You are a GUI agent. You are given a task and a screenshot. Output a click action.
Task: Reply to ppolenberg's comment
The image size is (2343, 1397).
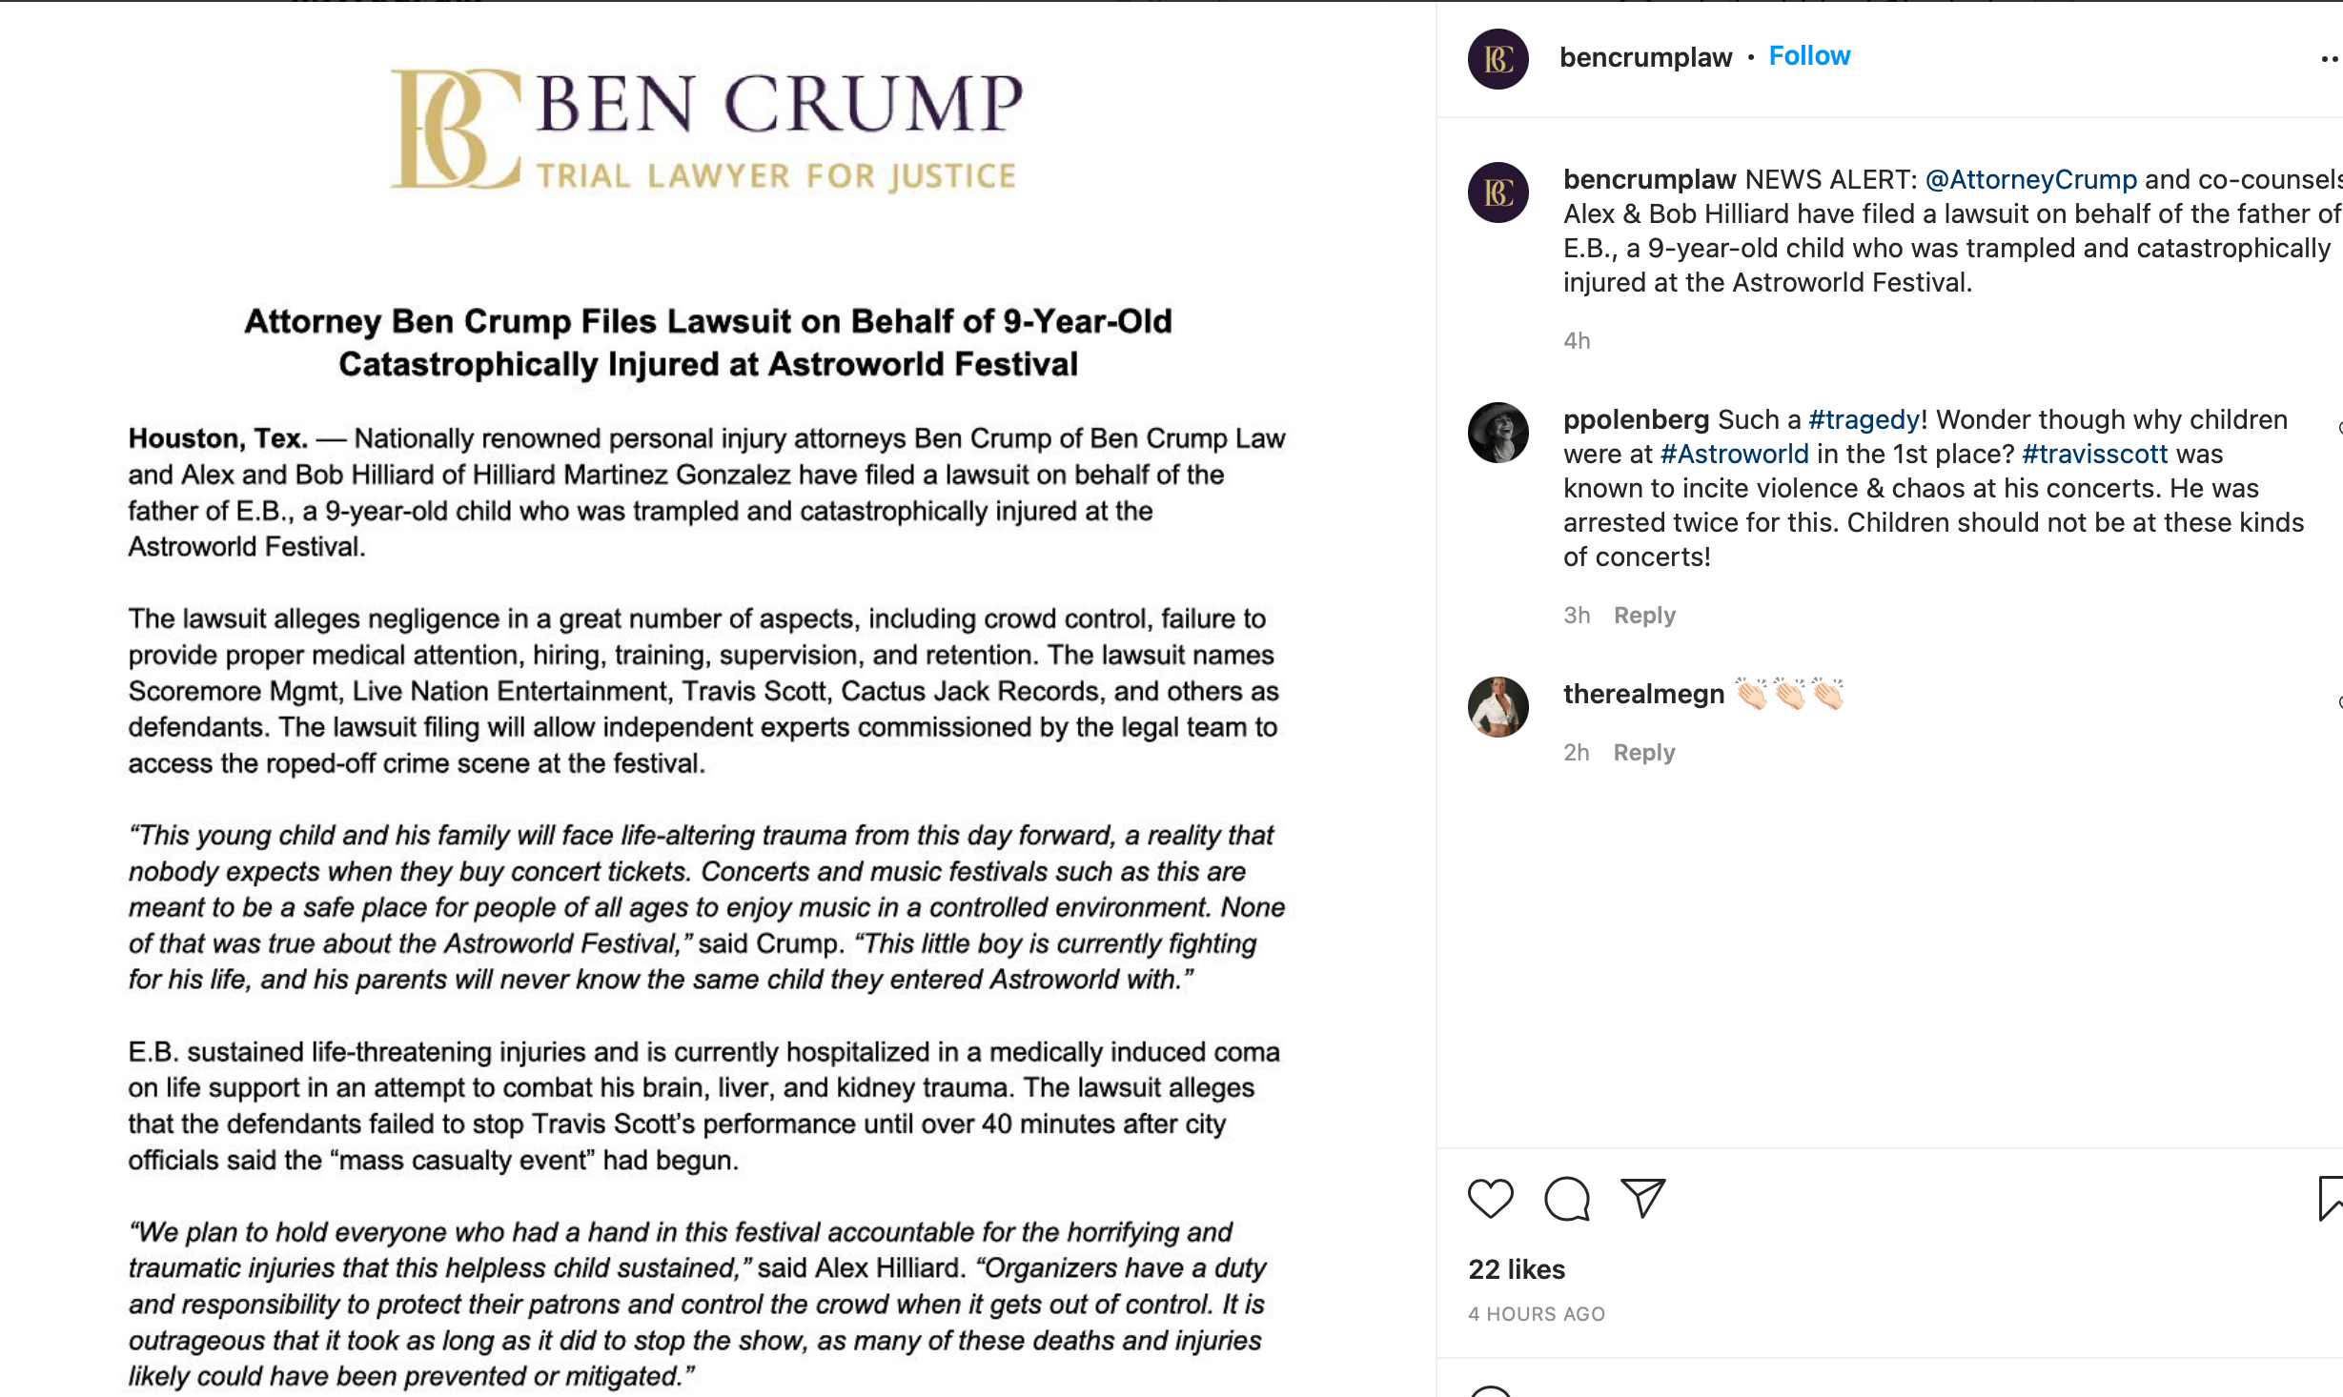pyautogui.click(x=1644, y=616)
